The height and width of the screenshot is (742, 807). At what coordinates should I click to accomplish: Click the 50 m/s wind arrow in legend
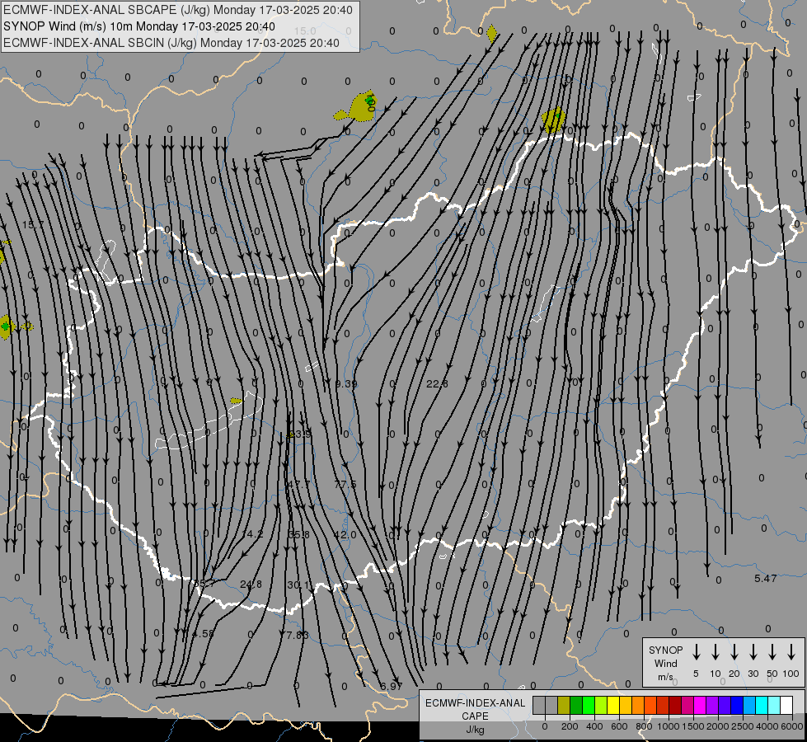(772, 652)
